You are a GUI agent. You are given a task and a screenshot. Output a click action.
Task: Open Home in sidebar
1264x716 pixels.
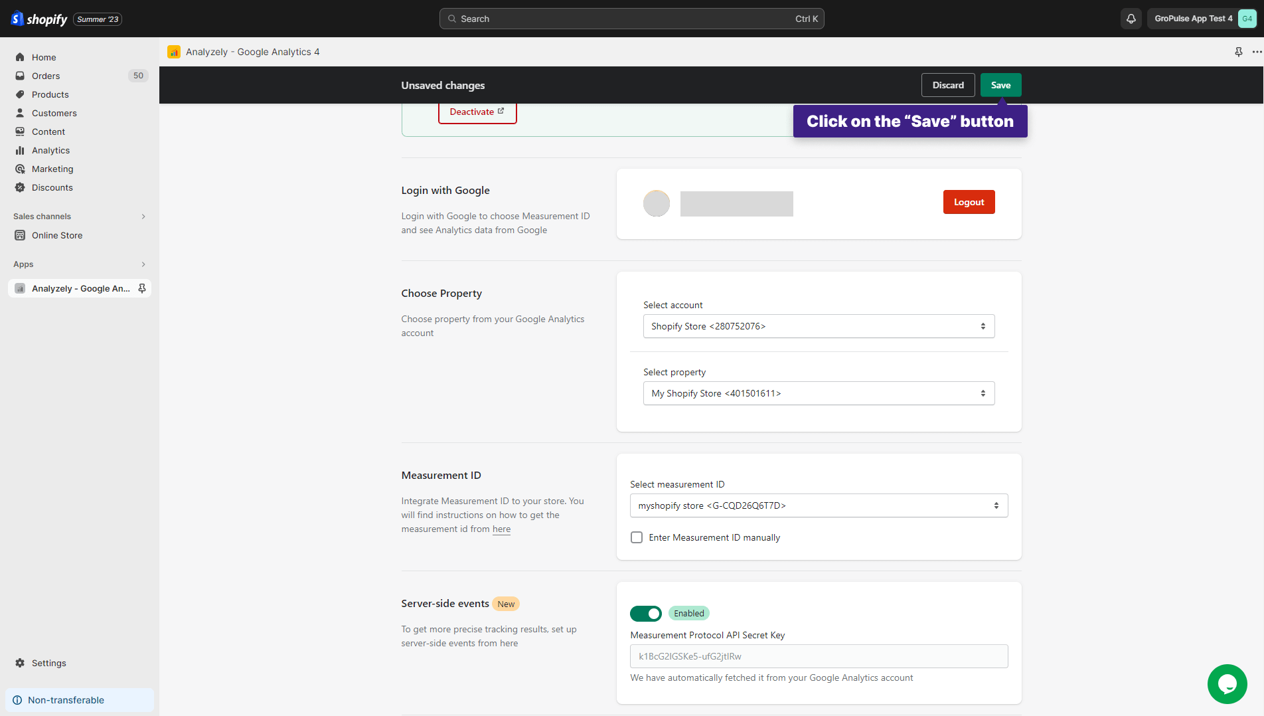pyautogui.click(x=44, y=57)
